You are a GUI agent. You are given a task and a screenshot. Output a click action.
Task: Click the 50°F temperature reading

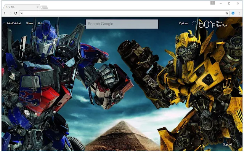[207, 24]
